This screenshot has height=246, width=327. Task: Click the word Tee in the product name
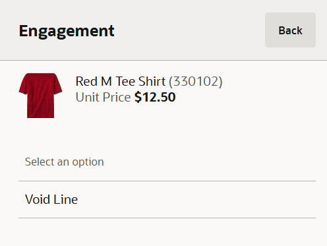click(x=125, y=81)
